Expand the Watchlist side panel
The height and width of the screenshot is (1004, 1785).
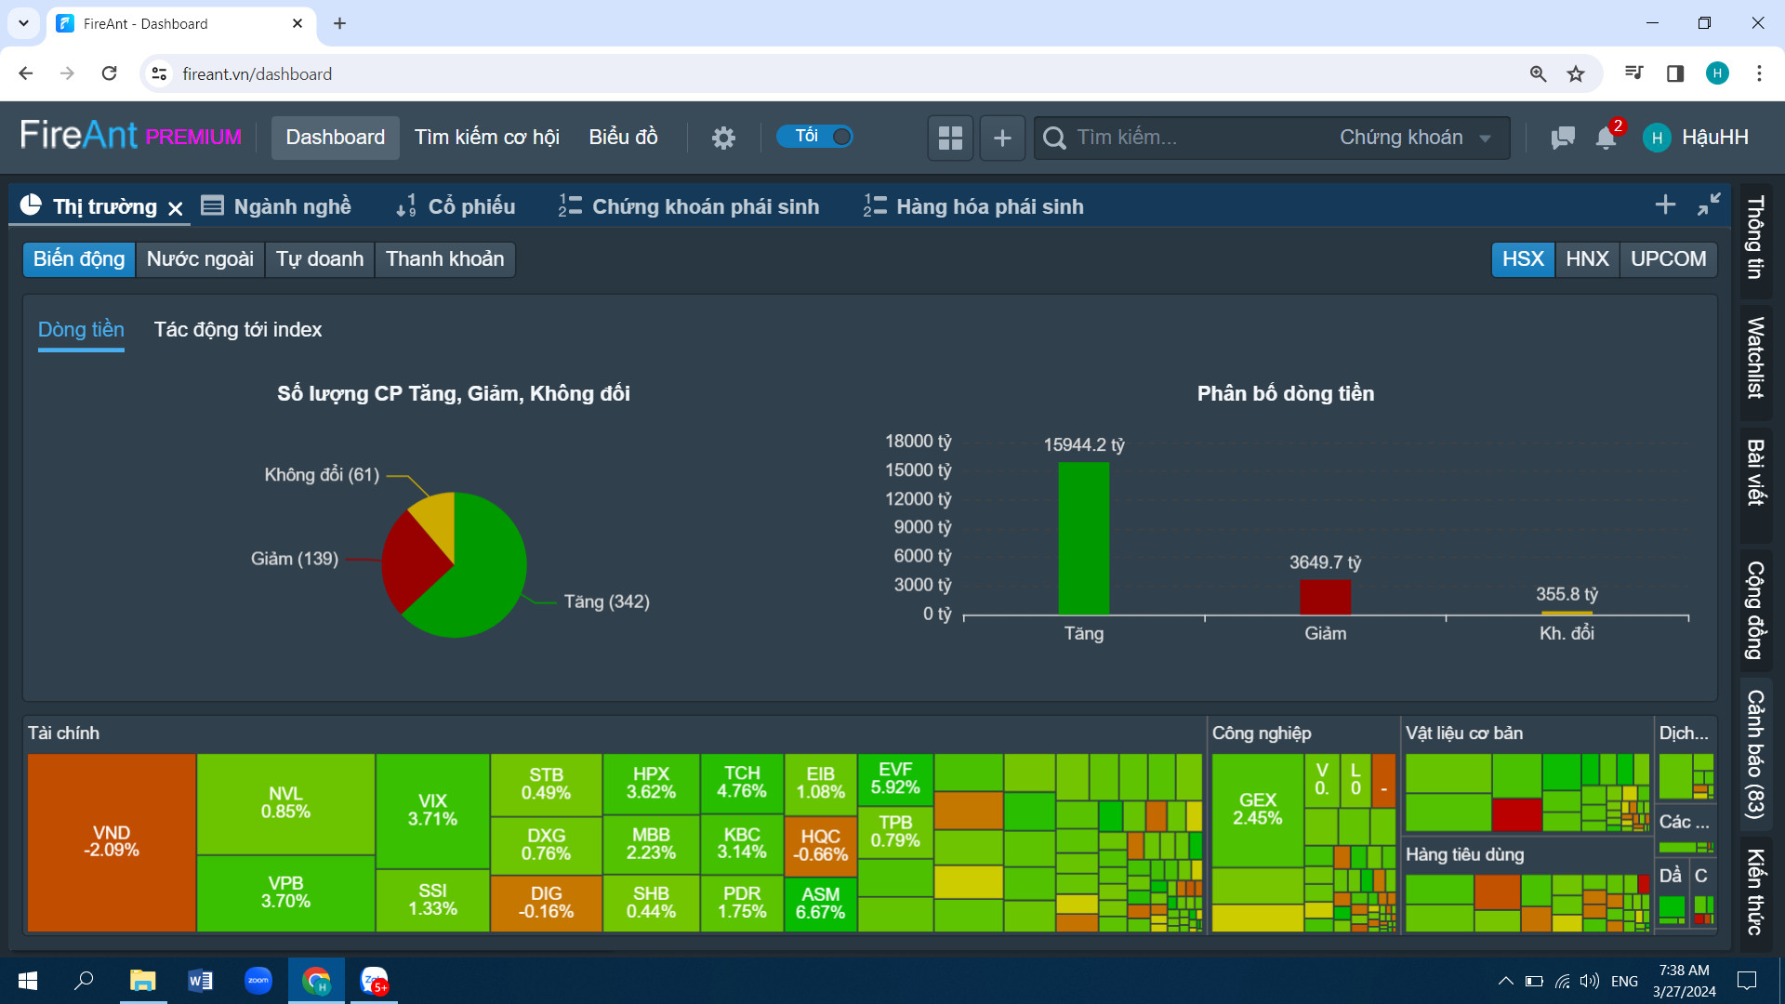[x=1755, y=358]
